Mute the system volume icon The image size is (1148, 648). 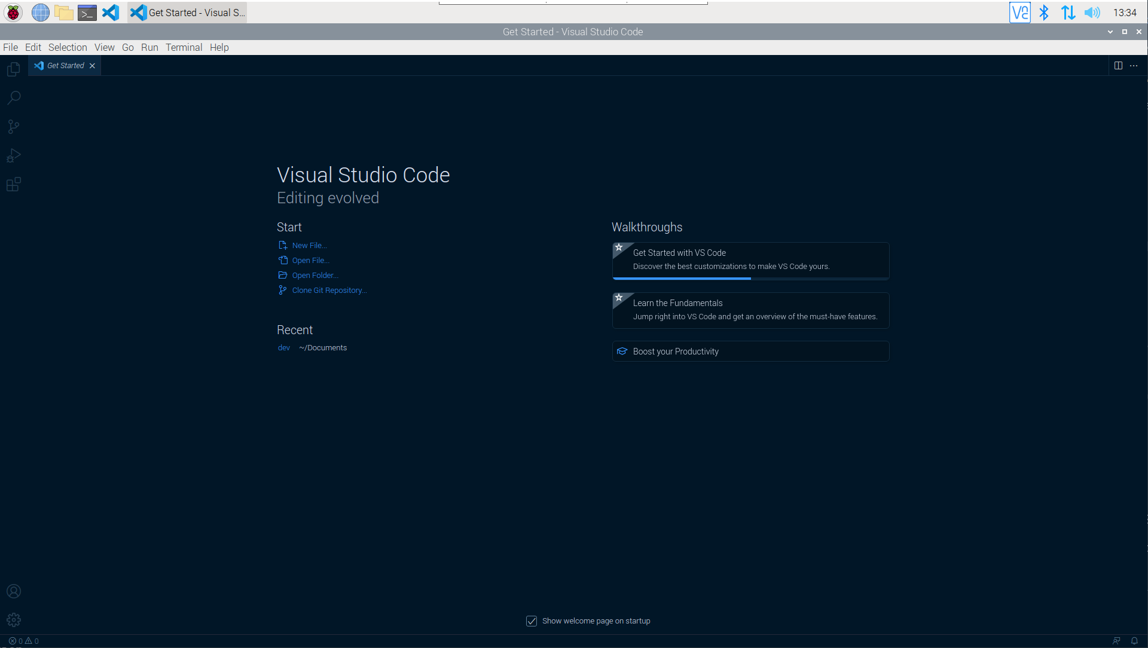1092,12
